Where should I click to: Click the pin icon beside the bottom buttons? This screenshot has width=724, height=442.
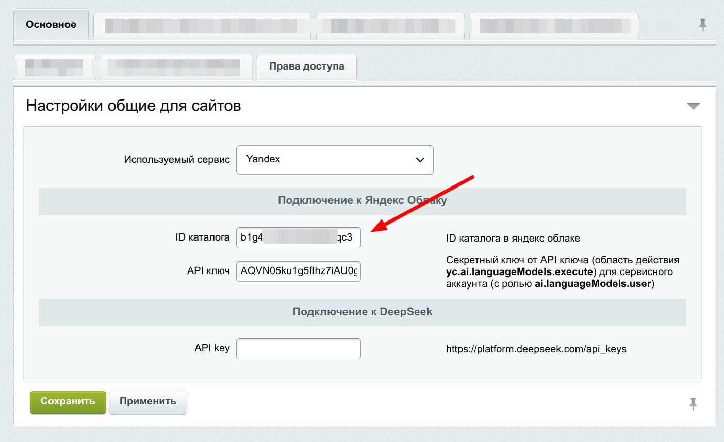693,403
